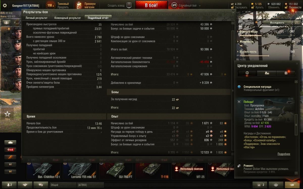Open the settings gear menu

click(5, 5)
